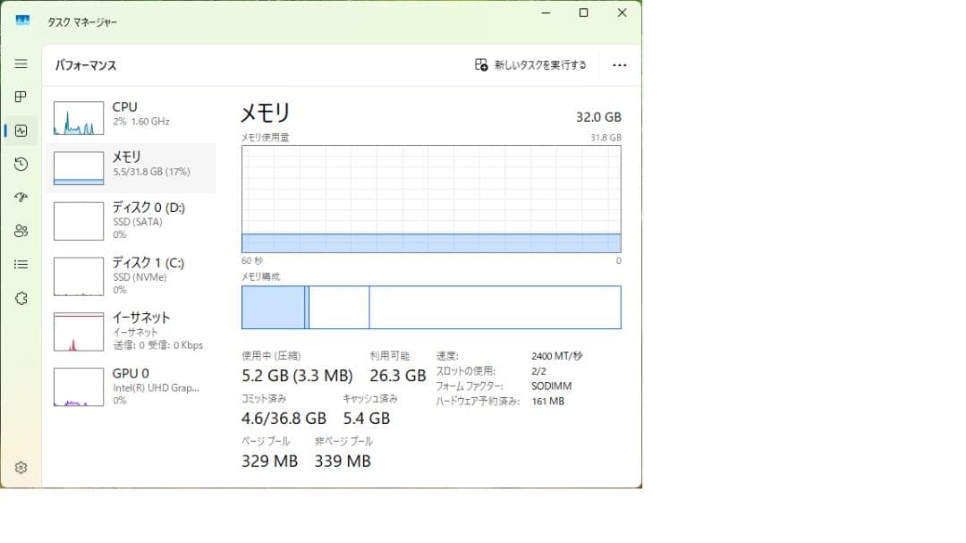
Task: Open the App history view
Action: 21,165
